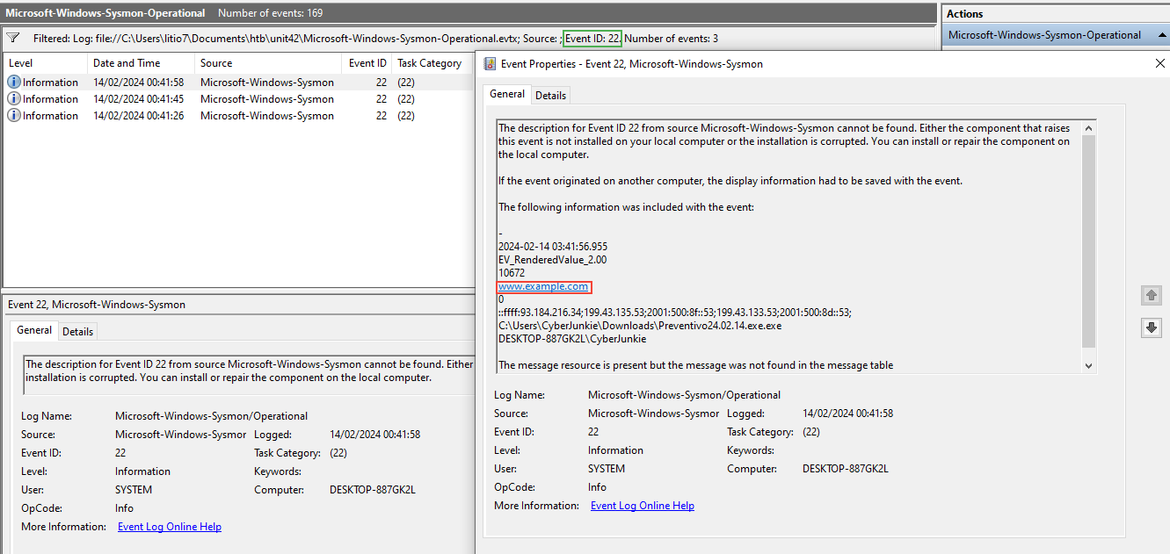Select event row logged at 00:41:58
The width and height of the screenshot is (1170, 554).
[239, 83]
